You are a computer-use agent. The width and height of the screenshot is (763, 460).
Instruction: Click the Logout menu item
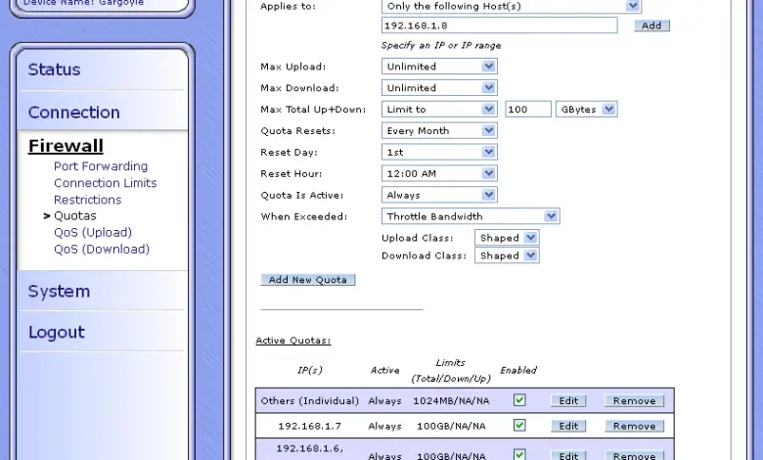pos(57,332)
